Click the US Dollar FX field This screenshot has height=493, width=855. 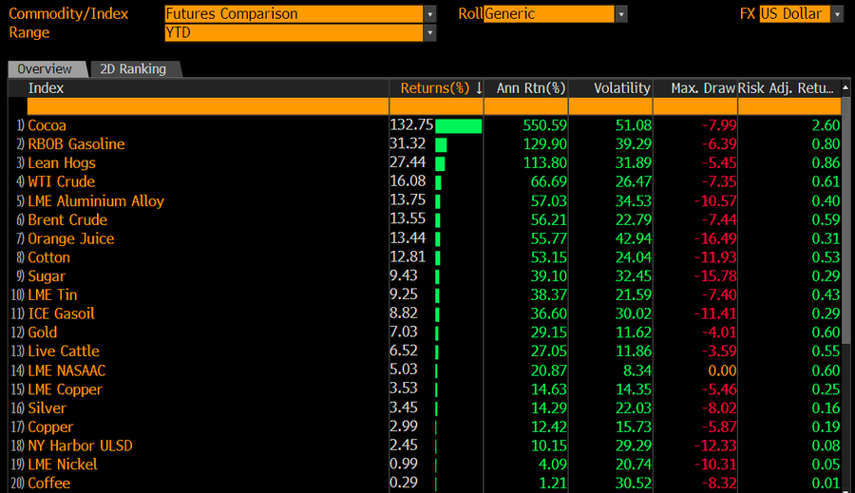pos(794,14)
